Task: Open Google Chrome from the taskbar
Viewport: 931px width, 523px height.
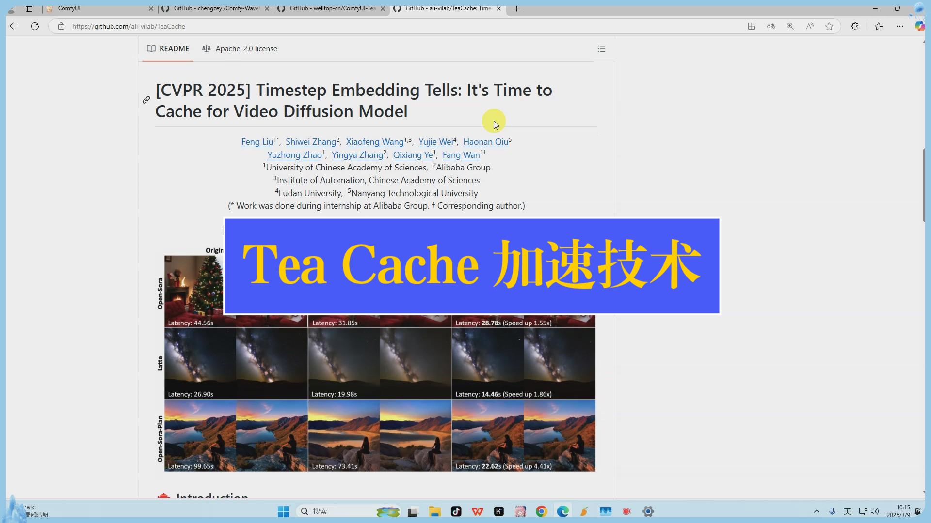Action: [x=541, y=511]
